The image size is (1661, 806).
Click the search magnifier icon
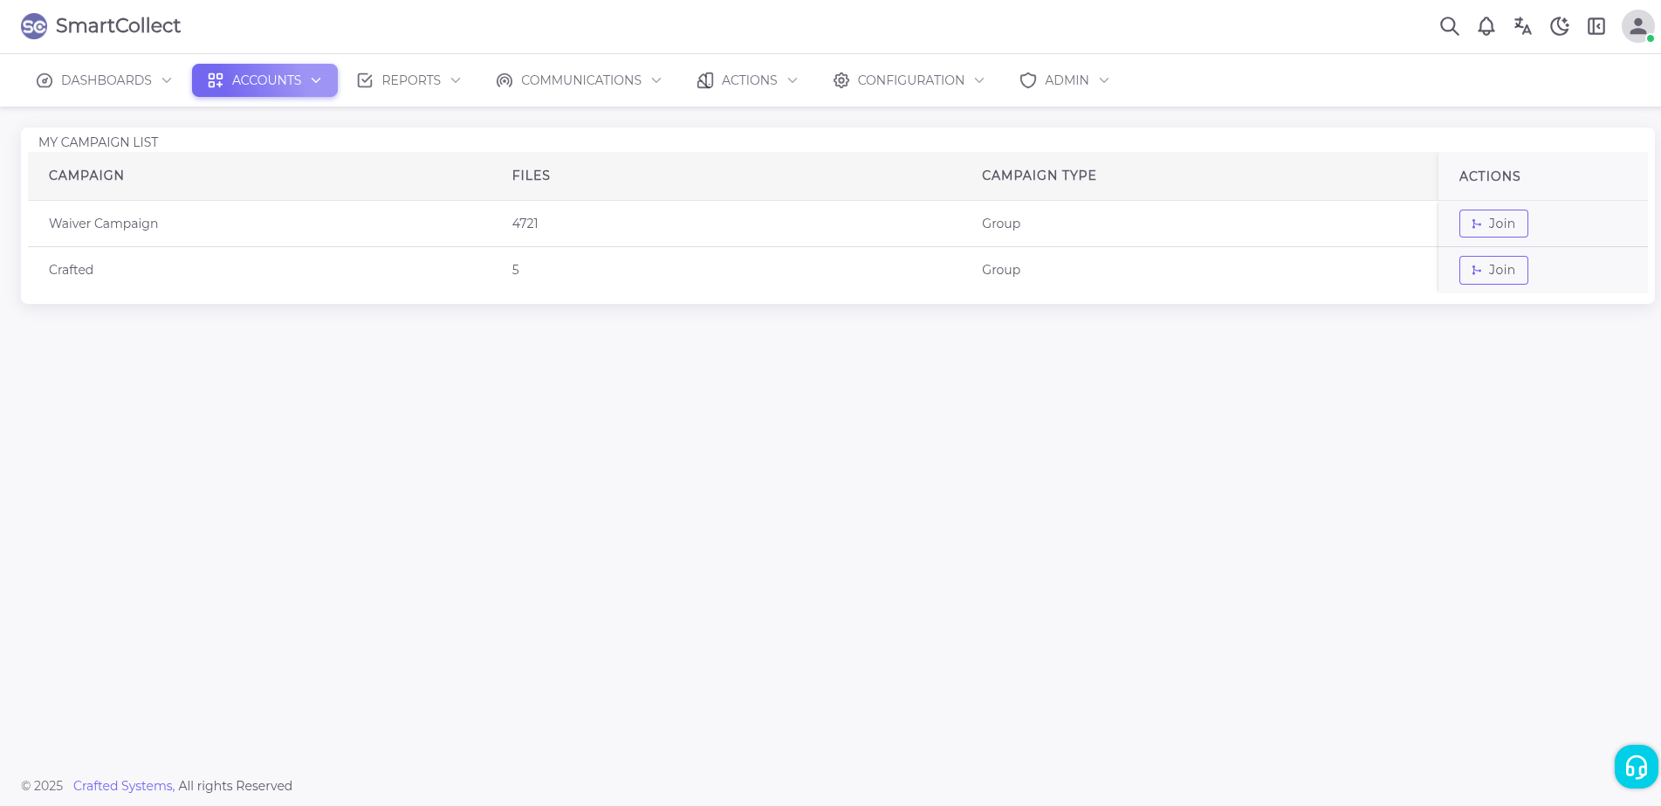point(1449,26)
